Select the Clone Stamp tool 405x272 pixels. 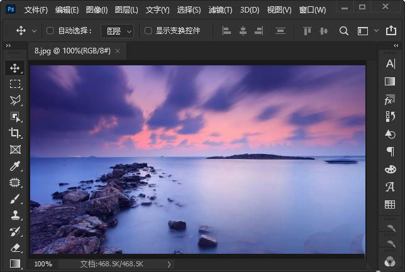[x=15, y=215]
